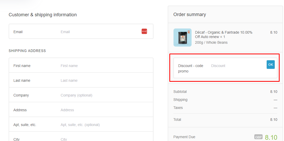Click the 'Subtotal' label
Screen dimensions: 284x141
click(x=180, y=92)
